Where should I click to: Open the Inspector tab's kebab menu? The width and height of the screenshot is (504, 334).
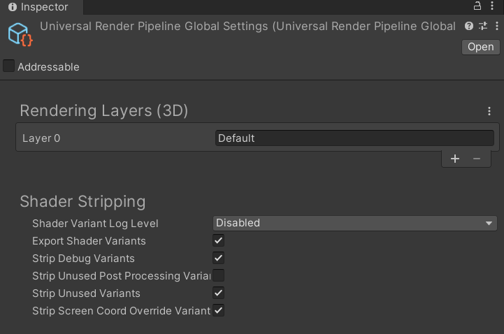tap(492, 6)
